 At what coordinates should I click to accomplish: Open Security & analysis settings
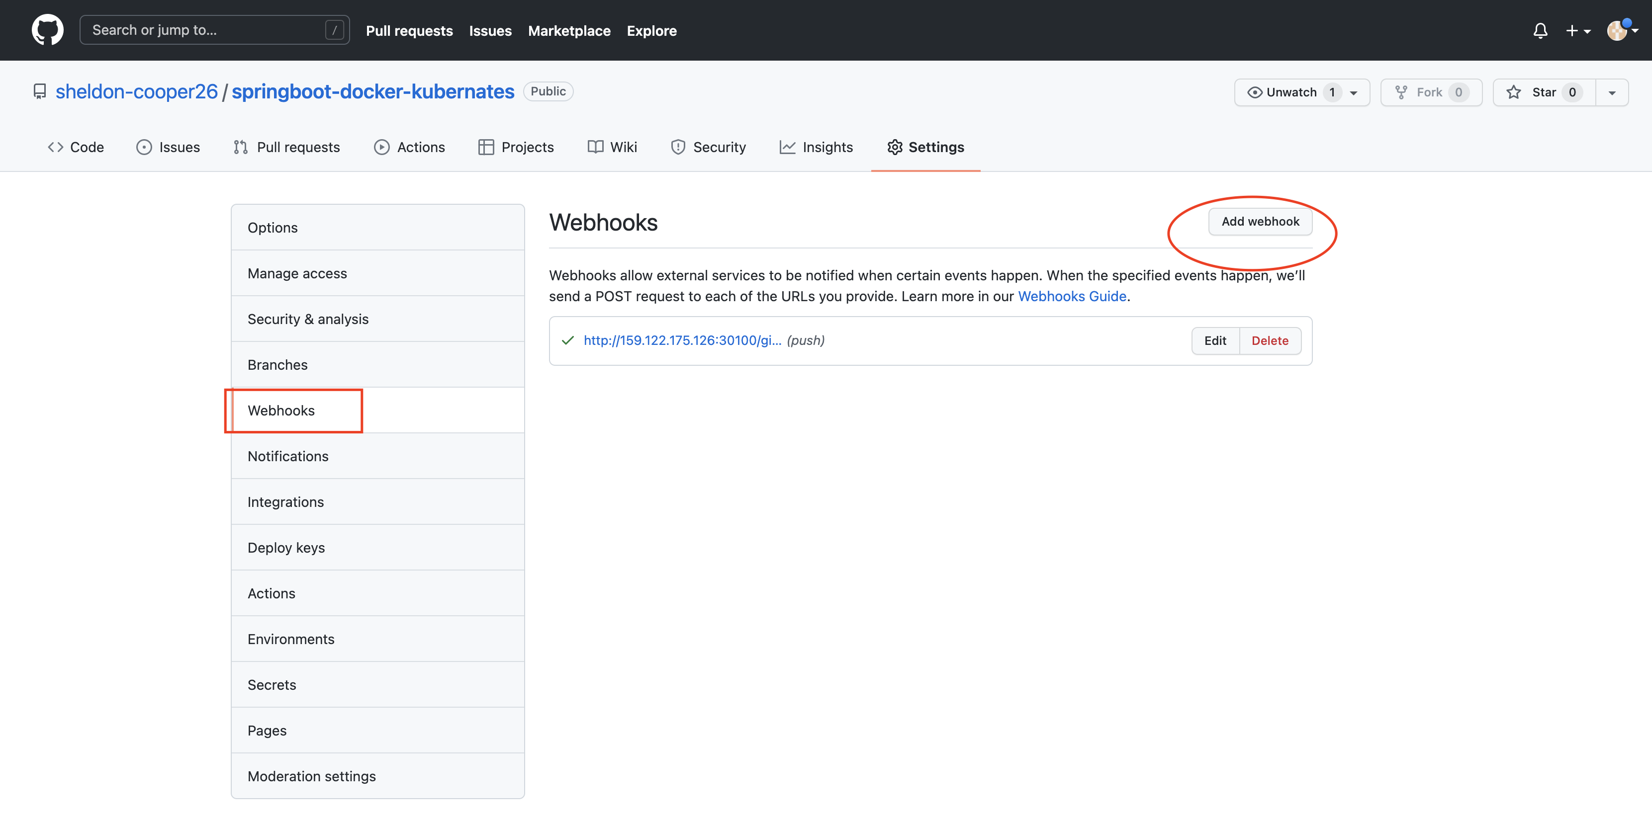click(378, 319)
